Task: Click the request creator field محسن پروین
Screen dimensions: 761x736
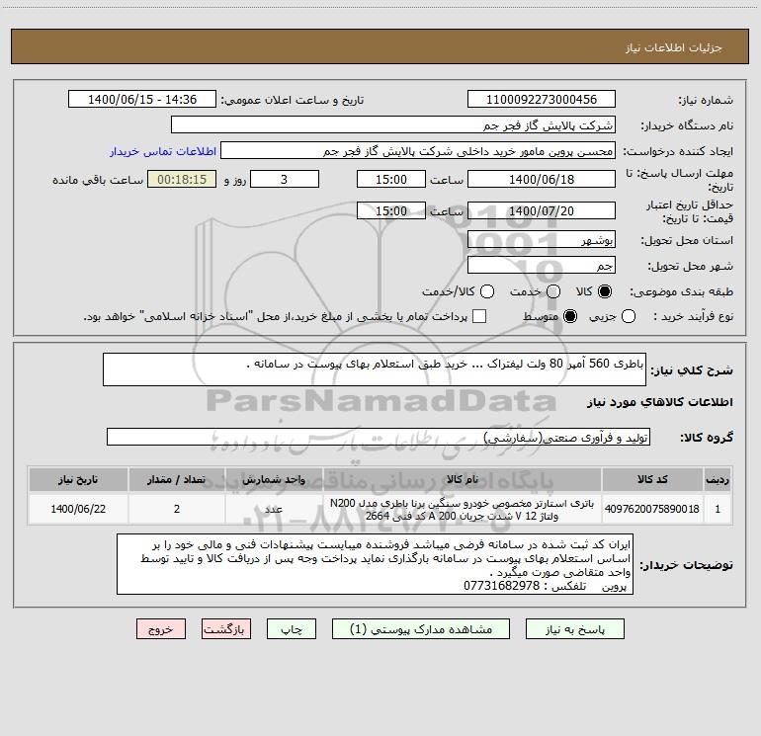Action: tap(418, 151)
